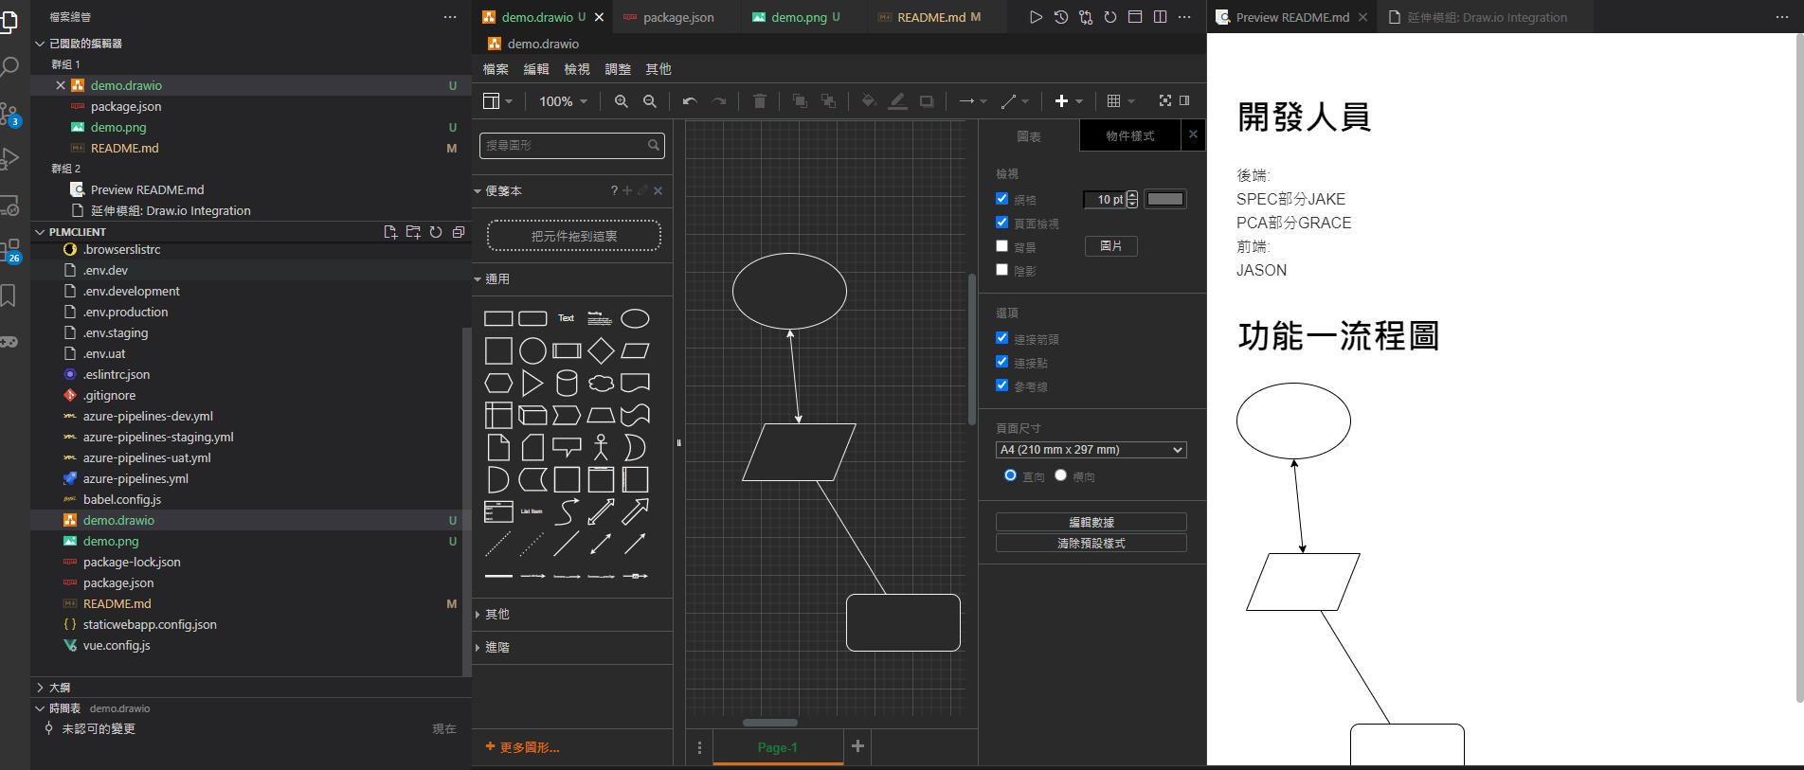Select the cloud shape in the palette
Viewport: 1804px width, 770px height.
click(x=601, y=383)
